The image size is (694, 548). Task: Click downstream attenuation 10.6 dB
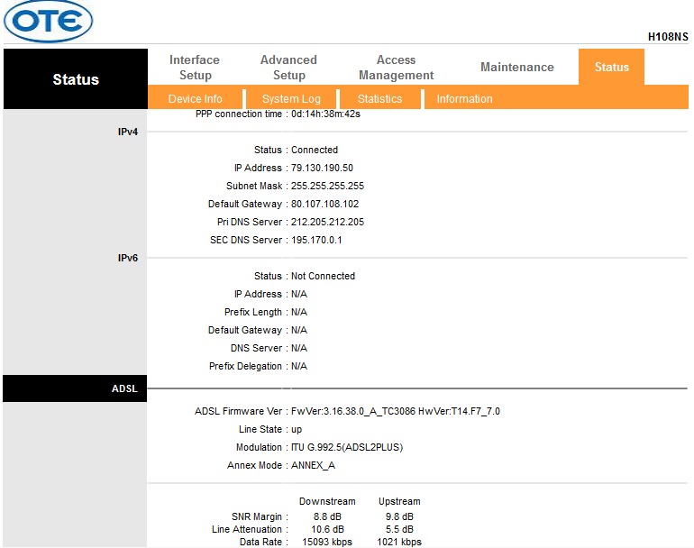click(327, 529)
